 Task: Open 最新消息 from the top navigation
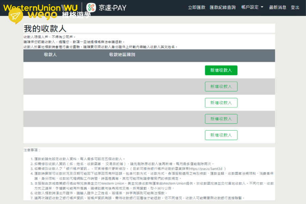pyautogui.click(x=277, y=7)
